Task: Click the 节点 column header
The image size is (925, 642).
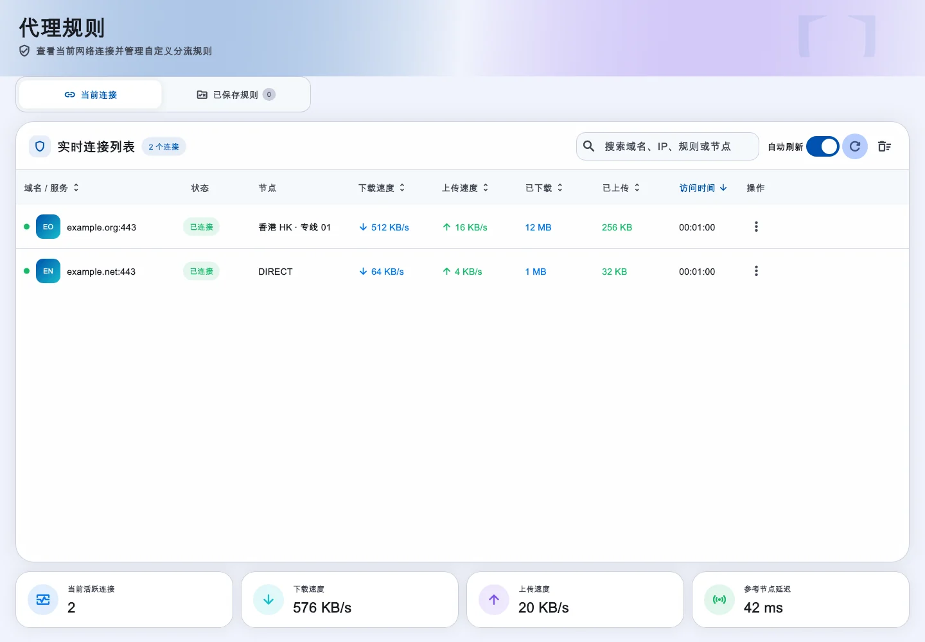Action: [x=267, y=187]
